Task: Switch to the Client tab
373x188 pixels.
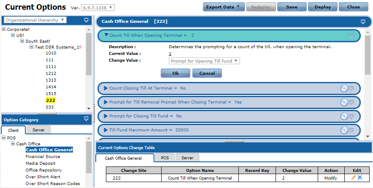Action: coord(14,130)
